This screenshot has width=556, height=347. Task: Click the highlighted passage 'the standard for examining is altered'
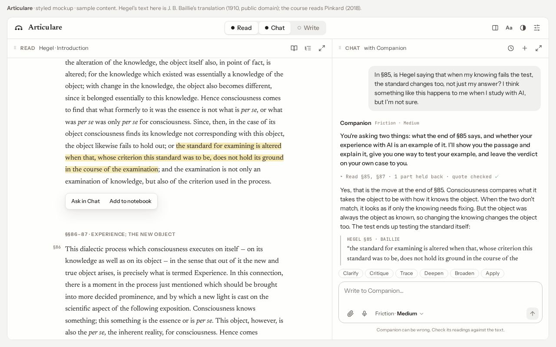tap(228, 146)
